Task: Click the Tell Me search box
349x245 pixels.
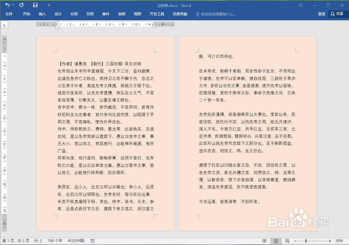Action: (217, 14)
